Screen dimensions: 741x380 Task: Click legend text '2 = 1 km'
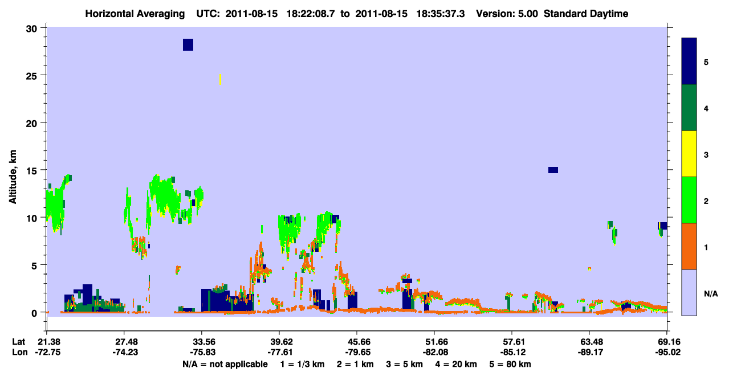[356, 364]
